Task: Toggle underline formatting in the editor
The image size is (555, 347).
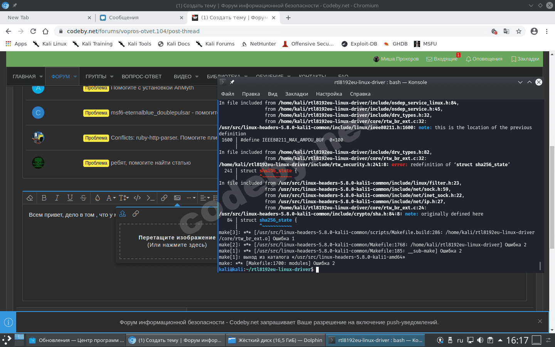Action: coord(70,198)
